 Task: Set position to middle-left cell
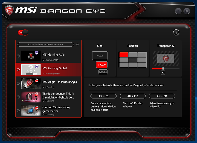124,60
